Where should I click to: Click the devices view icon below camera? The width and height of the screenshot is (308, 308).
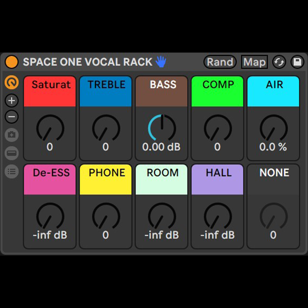click(12, 153)
